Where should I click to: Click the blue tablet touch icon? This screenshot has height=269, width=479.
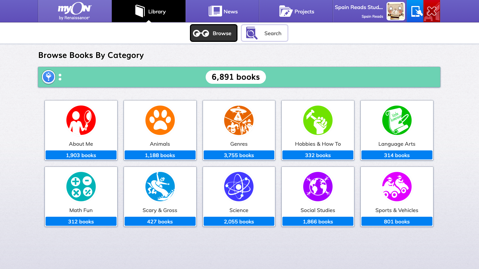point(415,11)
